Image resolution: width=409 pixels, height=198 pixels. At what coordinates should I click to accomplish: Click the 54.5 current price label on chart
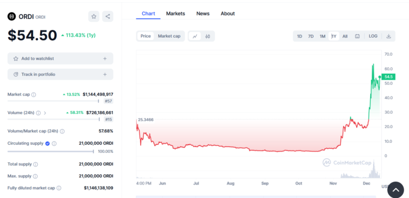388,77
